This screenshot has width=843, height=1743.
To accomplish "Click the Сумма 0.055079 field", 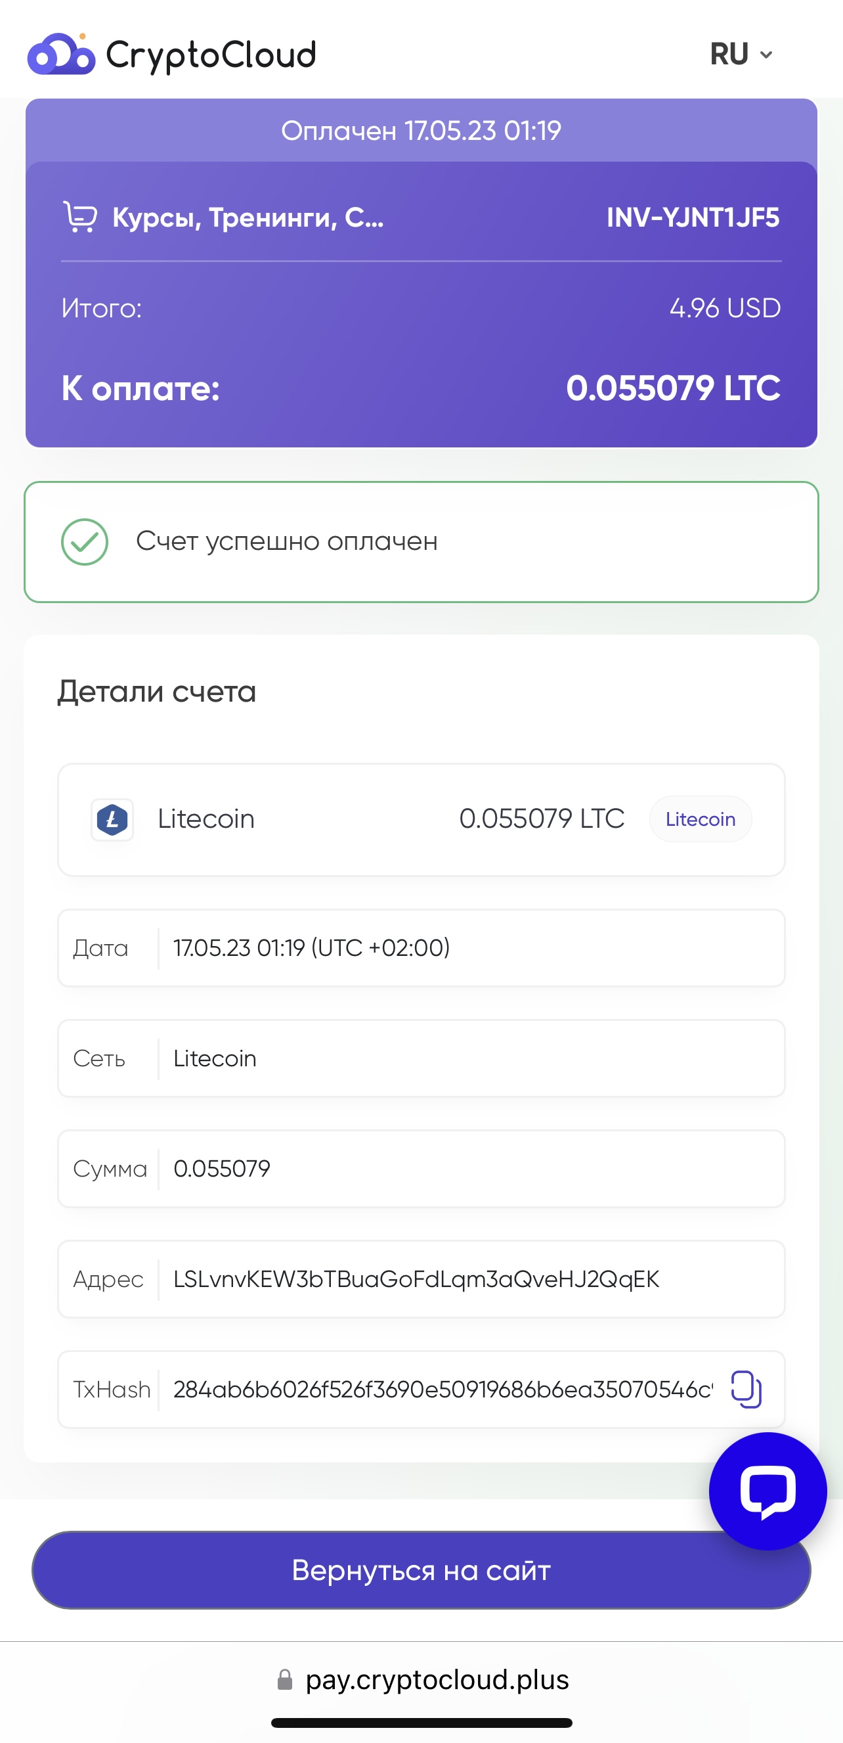I will 421,1169.
